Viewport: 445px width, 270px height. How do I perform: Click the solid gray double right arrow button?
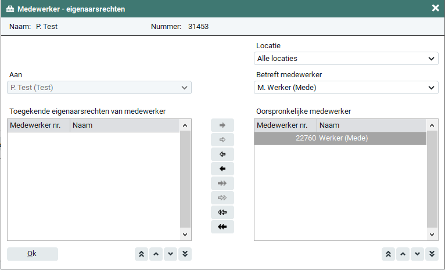pos(222,183)
